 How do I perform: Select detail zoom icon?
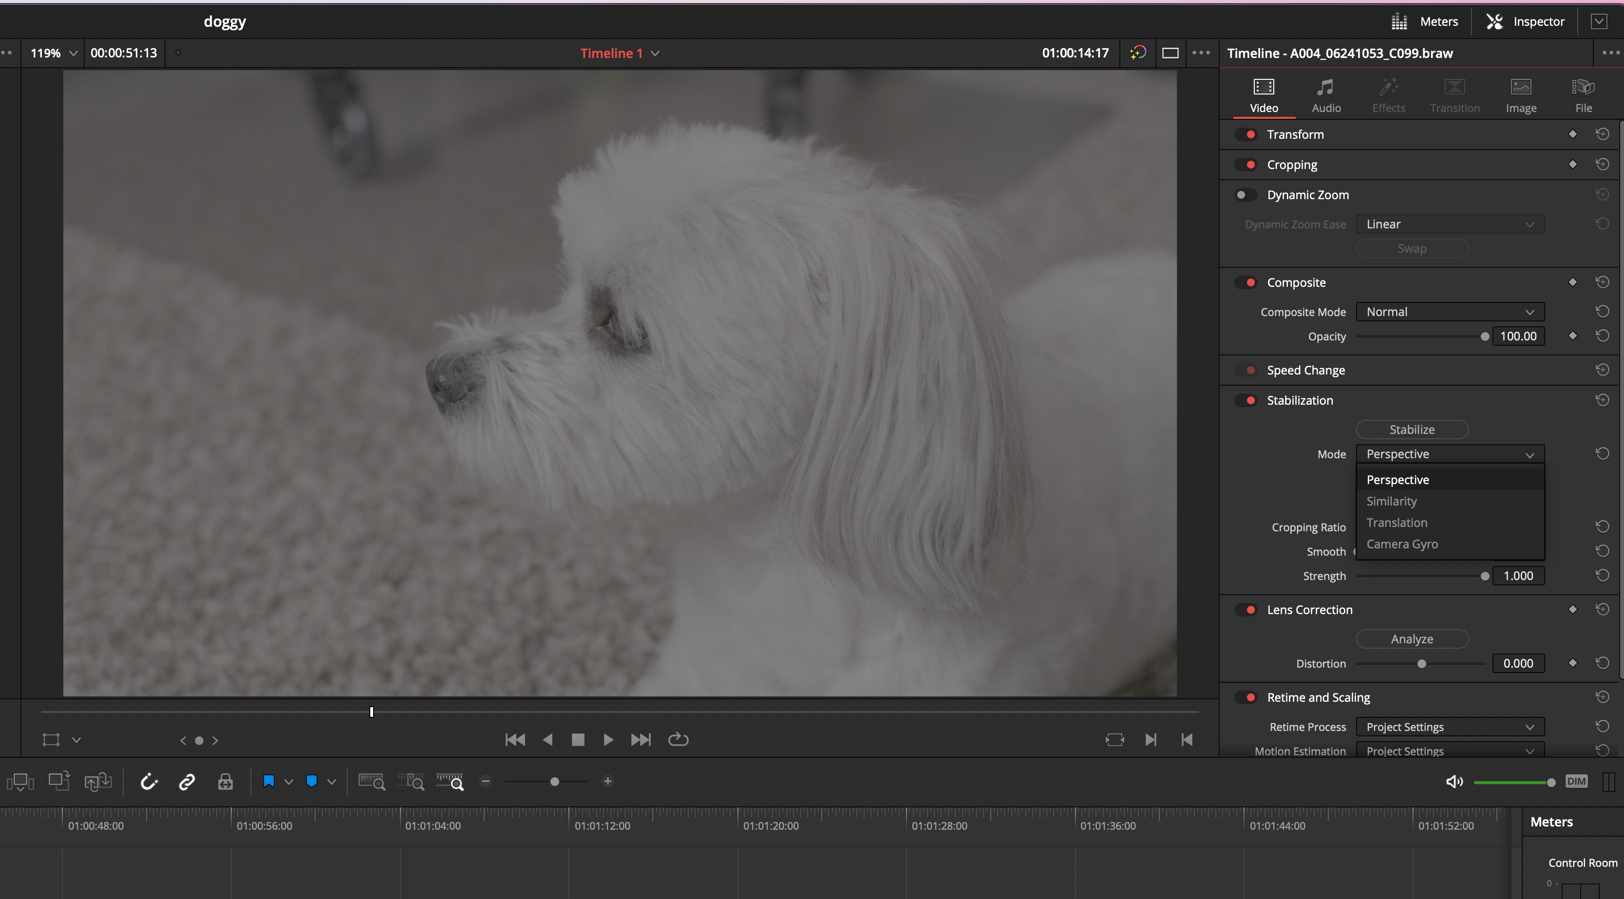(x=411, y=782)
